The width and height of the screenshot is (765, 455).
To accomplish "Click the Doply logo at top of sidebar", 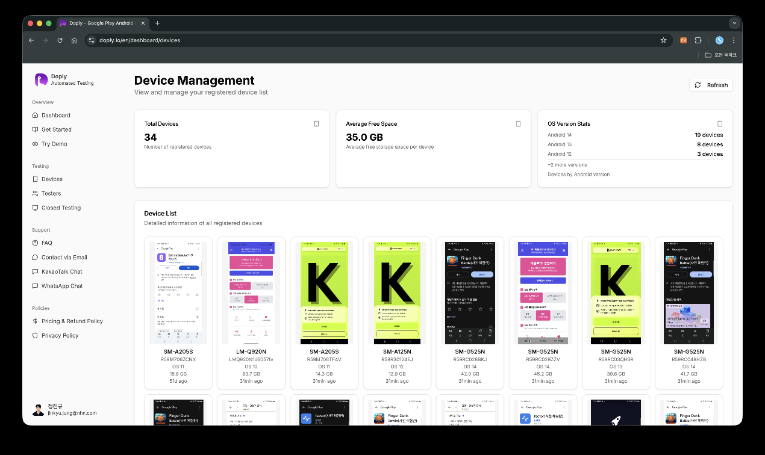I will pos(40,79).
